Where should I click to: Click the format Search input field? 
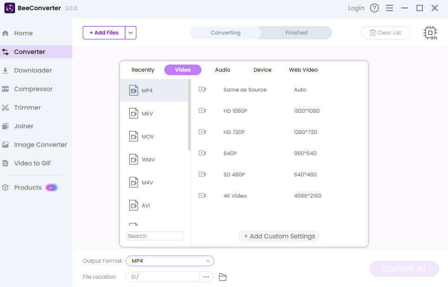(155, 236)
